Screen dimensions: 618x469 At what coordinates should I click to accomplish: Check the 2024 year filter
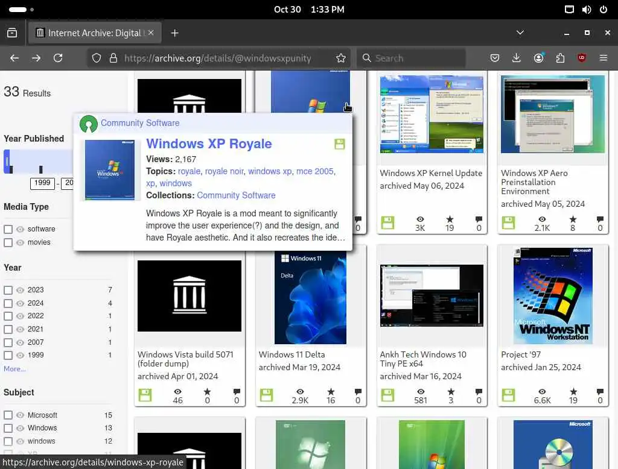click(8, 304)
